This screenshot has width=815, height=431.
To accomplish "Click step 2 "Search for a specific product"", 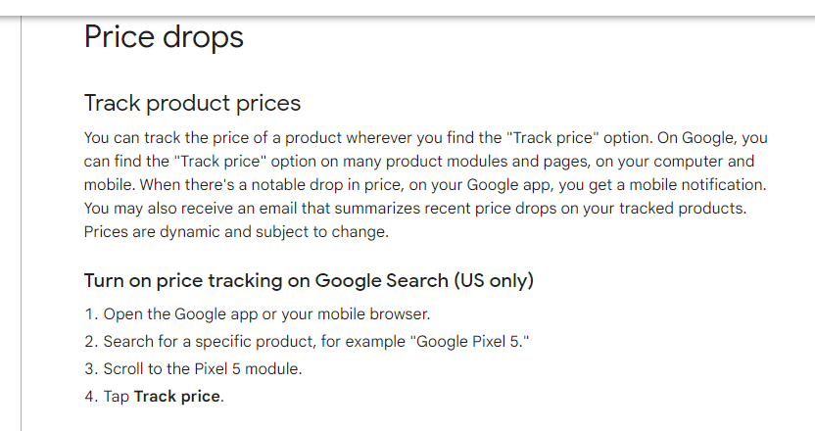I will click(x=235, y=342).
